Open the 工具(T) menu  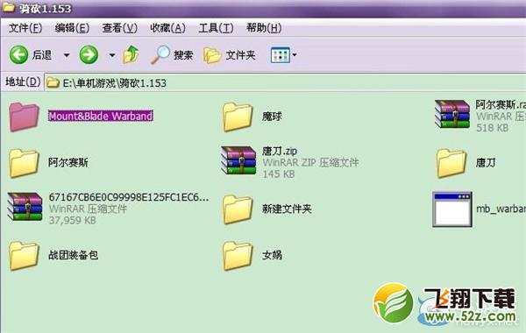[216, 28]
